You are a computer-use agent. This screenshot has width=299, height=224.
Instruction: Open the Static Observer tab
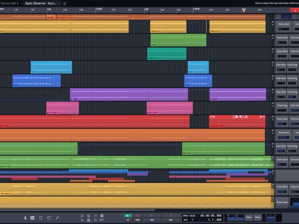[x=42, y=3]
